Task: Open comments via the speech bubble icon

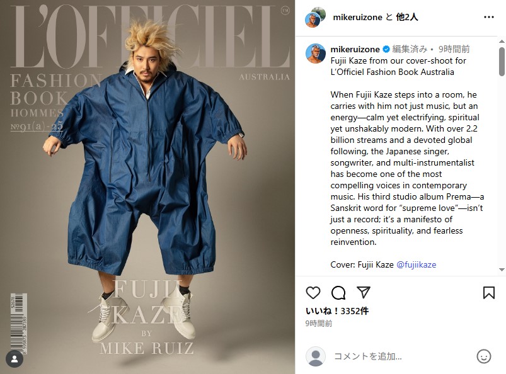Action: point(338,293)
